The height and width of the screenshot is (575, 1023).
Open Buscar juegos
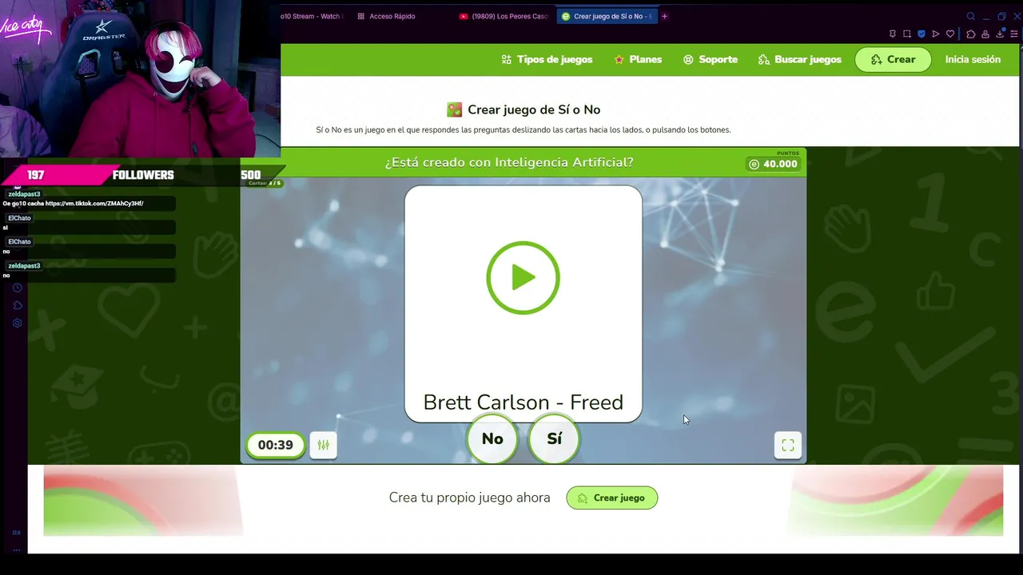[x=800, y=59]
